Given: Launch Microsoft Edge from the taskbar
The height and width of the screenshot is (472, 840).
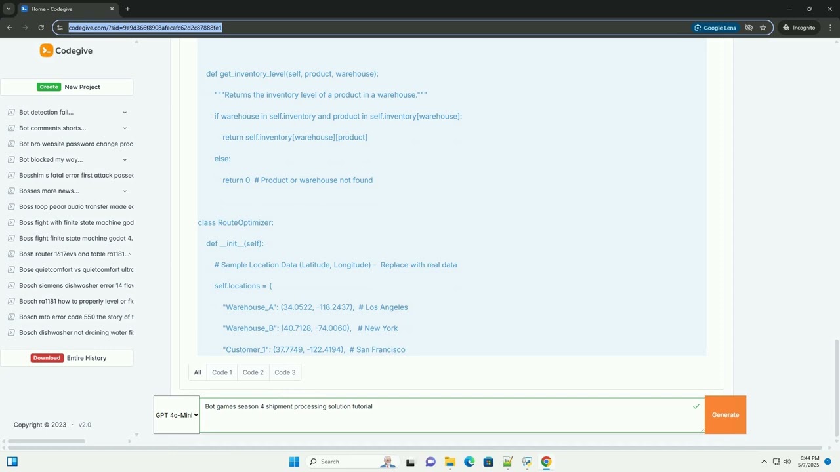Looking at the screenshot, I should (x=469, y=462).
